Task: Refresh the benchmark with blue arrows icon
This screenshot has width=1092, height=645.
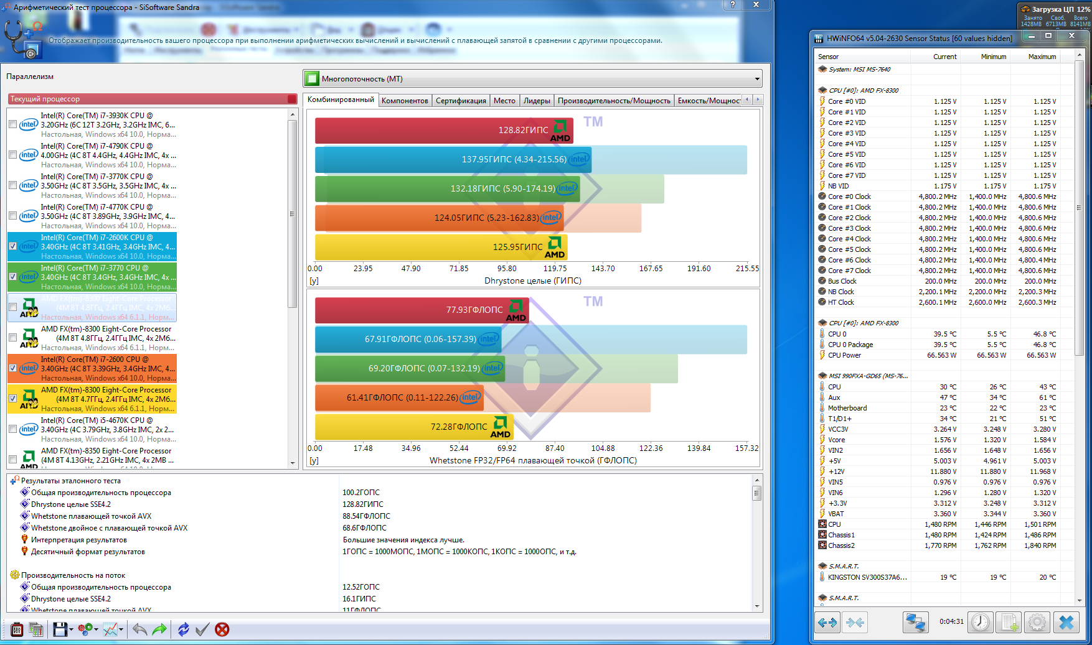Action: [x=183, y=629]
